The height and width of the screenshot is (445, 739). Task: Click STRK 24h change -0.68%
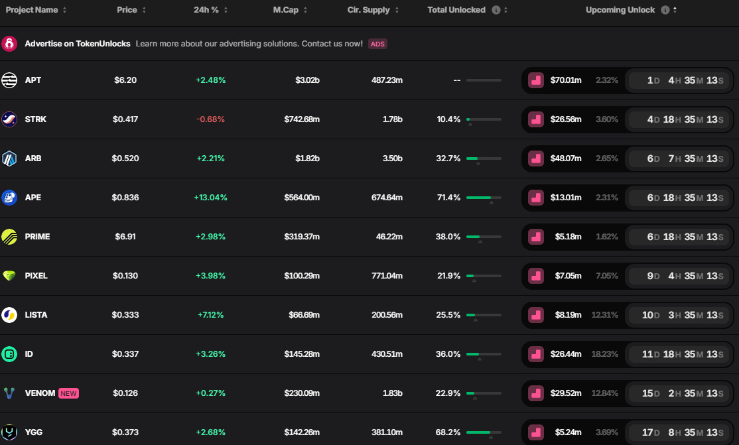[x=211, y=119]
